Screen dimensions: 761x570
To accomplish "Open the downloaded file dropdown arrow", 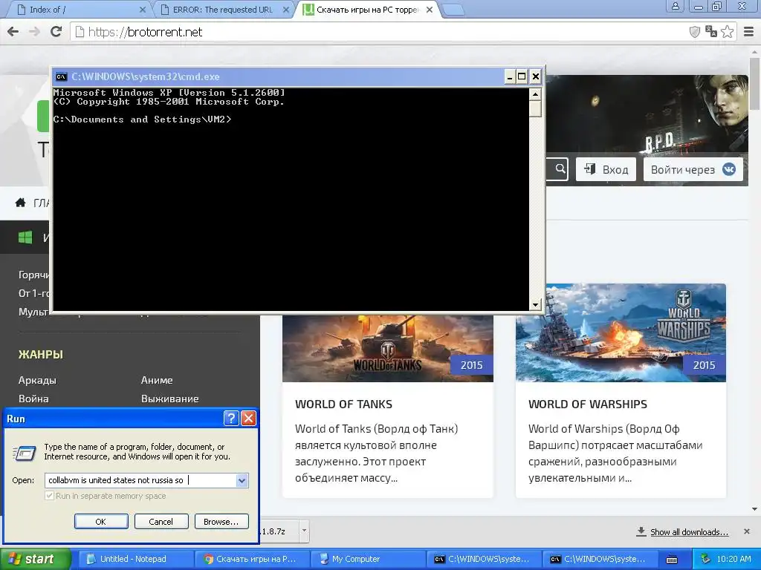I will pyautogui.click(x=304, y=531).
